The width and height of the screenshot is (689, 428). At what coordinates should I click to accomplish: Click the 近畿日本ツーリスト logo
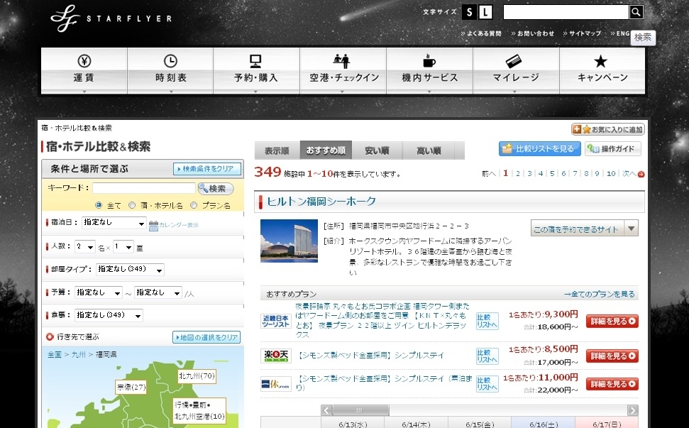click(x=275, y=322)
